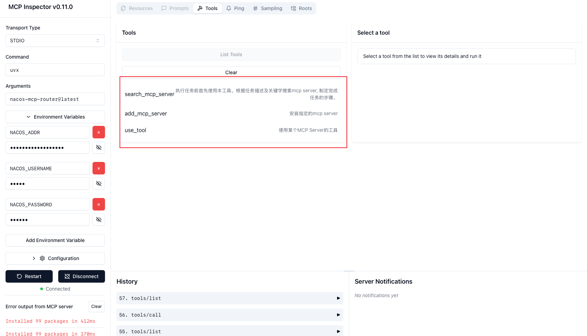This screenshot has width=587, height=336.
Task: Click the Ping bell icon
Action: [228, 8]
